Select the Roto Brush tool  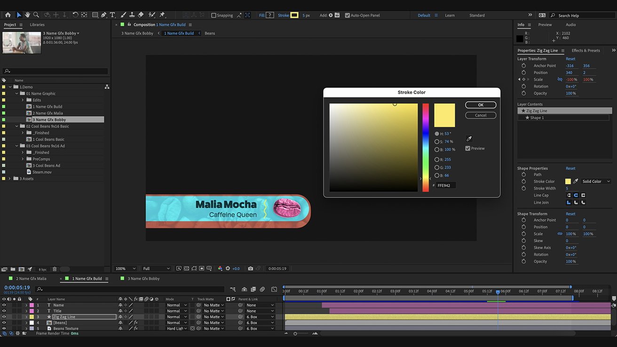coord(152,15)
